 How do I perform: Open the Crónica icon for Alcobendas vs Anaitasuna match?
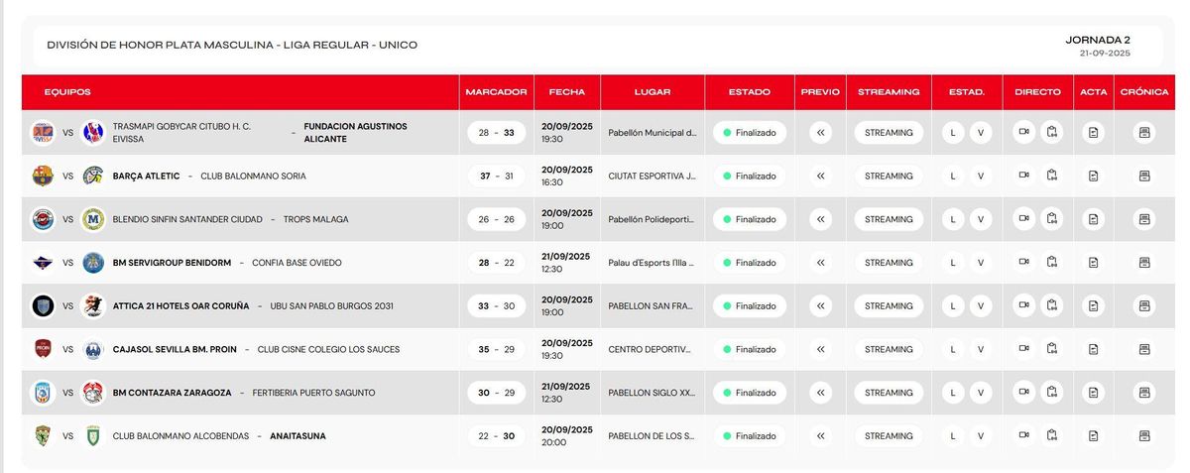[1144, 436]
